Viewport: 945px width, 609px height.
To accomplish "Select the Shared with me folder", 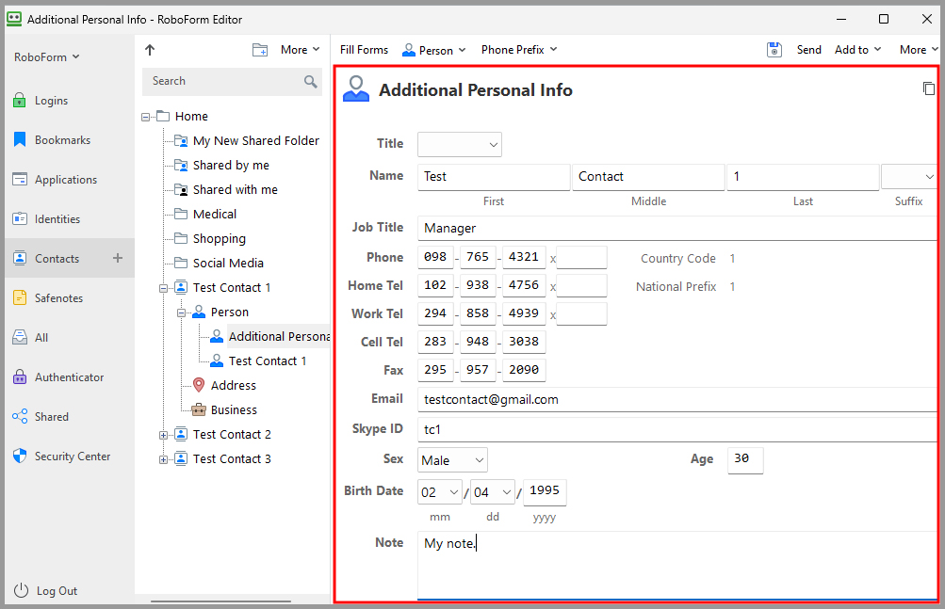I will tap(226, 190).
